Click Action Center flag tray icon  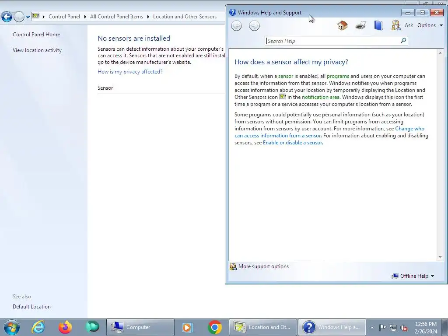click(382, 327)
